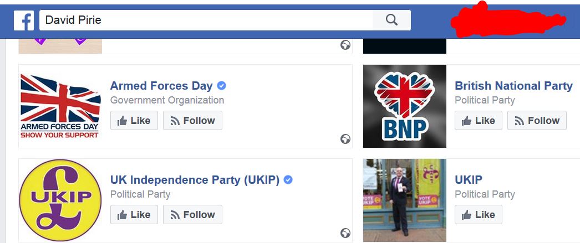Click the UKIP verified badge checkmark
The image size is (580, 243).
click(x=288, y=180)
